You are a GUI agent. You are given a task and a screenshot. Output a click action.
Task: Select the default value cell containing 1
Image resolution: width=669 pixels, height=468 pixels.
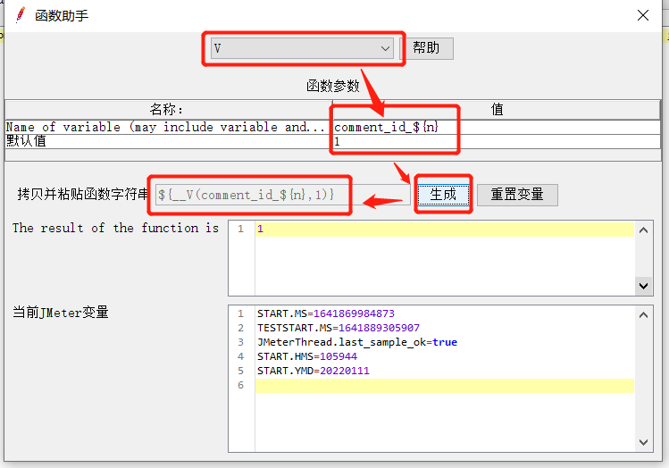point(497,141)
